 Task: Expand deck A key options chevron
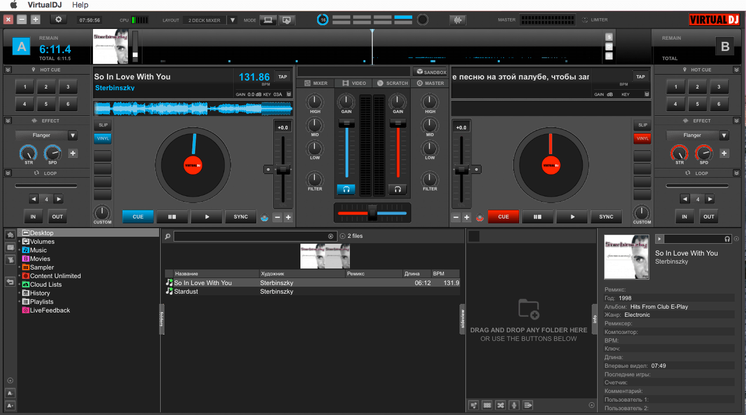point(289,94)
